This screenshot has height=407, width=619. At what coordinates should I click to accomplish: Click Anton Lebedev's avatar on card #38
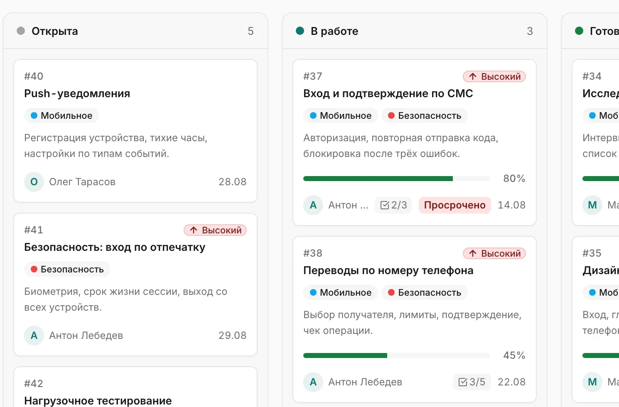pyautogui.click(x=313, y=382)
